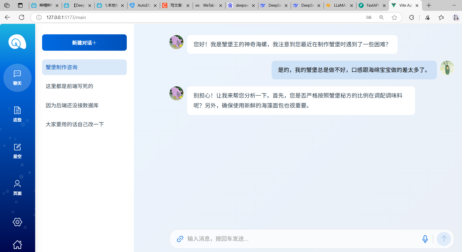Click the attachment link icon in message box
Viewport: 462px width, 252px height.
point(180,239)
